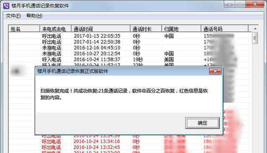
Task: Select the red record at 2016-10-24 13:32:45
Action: point(130,147)
